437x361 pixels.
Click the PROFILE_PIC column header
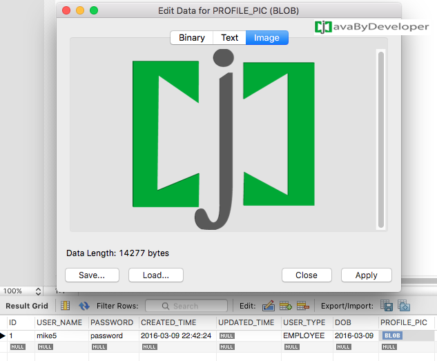pyautogui.click(x=407, y=322)
